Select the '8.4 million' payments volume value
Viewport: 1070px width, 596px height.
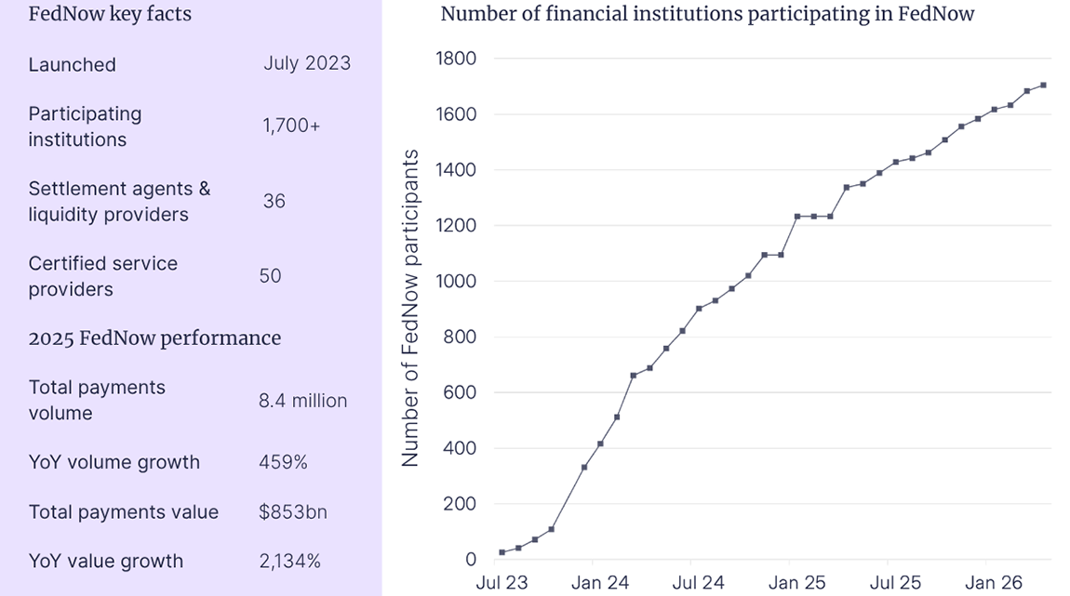[x=302, y=401]
